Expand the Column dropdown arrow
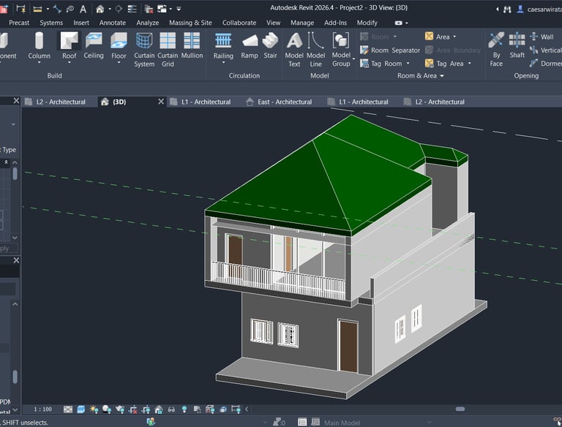The width and height of the screenshot is (562, 427). click(x=39, y=63)
